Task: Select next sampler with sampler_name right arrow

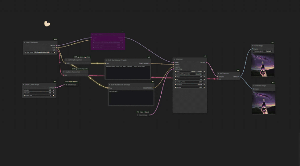Action: [x=204, y=82]
